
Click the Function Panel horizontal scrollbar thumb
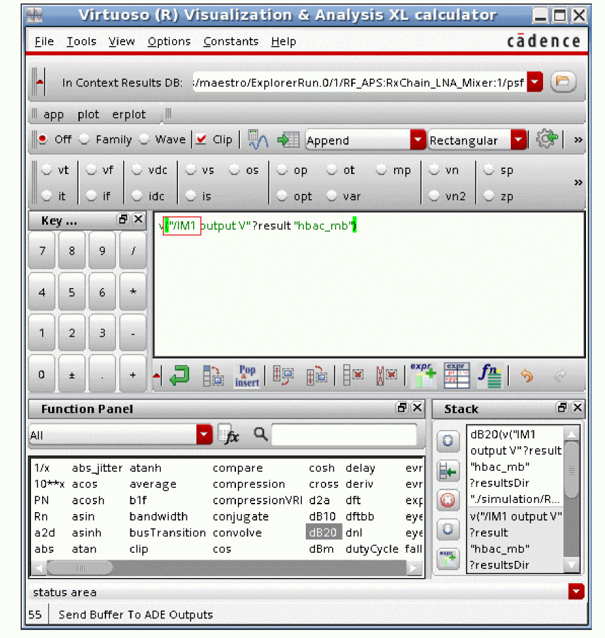[80, 567]
